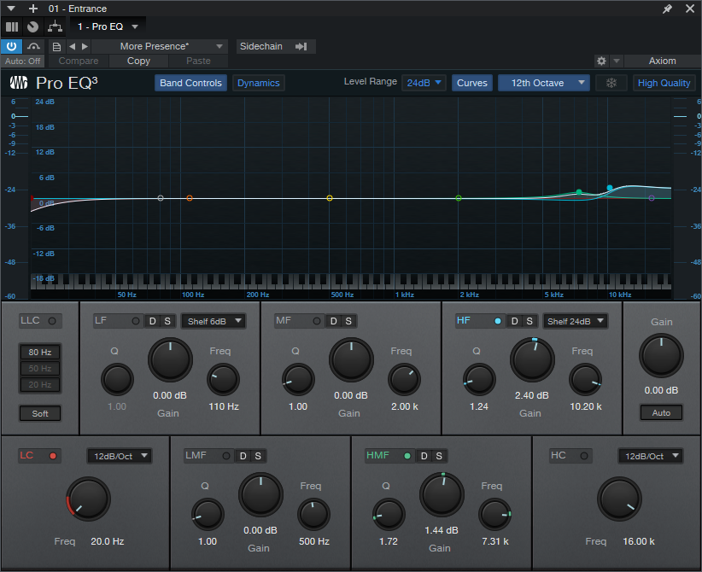
Task: Click the pin window icon
Action: (x=667, y=9)
